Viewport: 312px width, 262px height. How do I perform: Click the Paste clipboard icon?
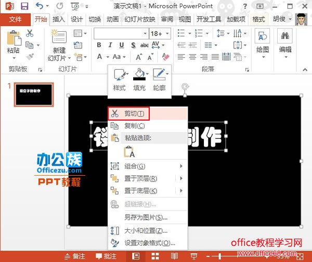(14, 38)
